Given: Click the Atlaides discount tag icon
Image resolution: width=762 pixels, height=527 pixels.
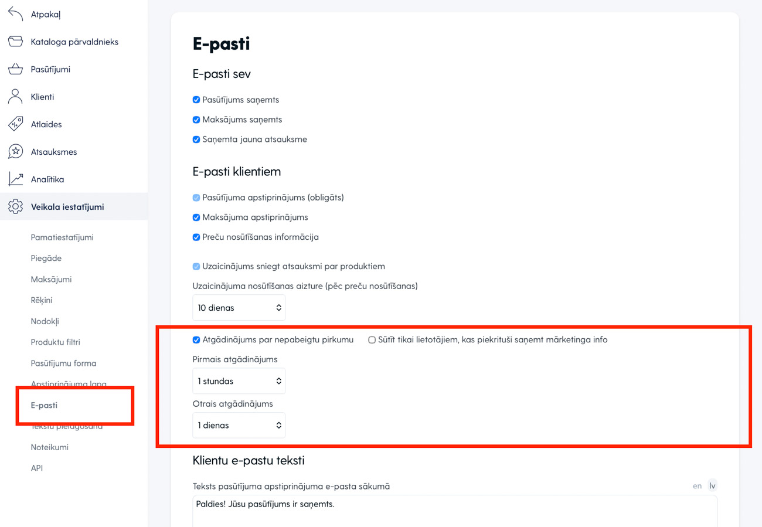Looking at the screenshot, I should point(16,124).
